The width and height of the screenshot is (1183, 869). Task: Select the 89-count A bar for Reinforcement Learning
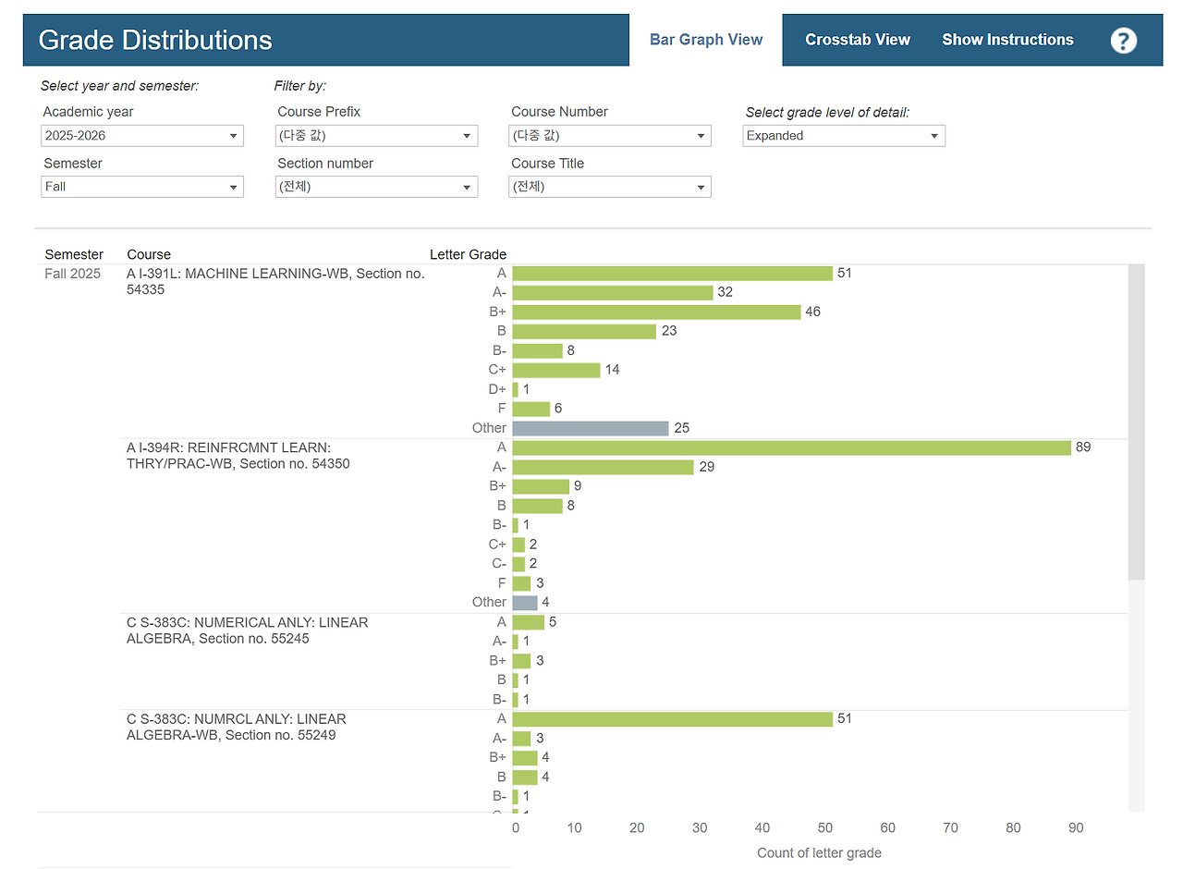click(792, 447)
